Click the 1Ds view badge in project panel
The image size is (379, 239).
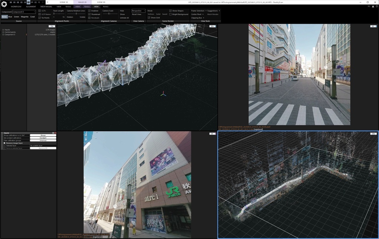[52, 26]
